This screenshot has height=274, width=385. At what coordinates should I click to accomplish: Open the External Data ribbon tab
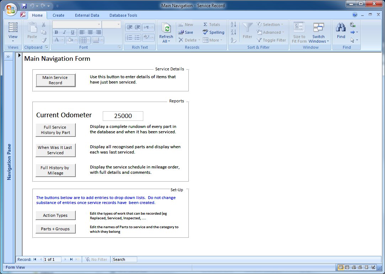(x=87, y=15)
